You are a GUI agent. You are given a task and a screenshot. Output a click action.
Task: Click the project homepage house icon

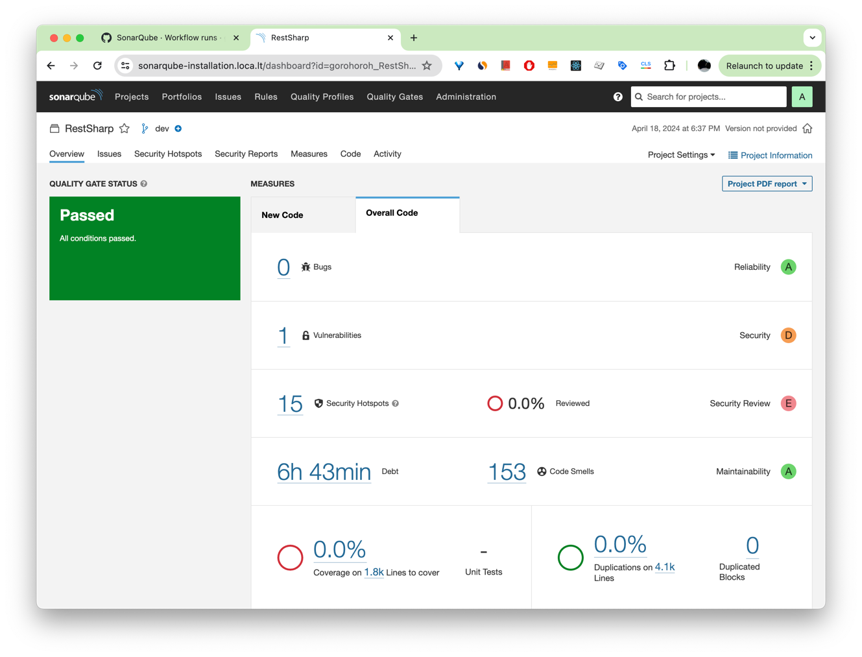(808, 128)
